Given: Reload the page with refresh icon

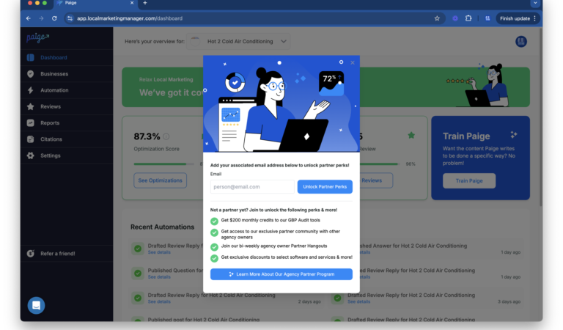Looking at the screenshot, I should 54,18.
